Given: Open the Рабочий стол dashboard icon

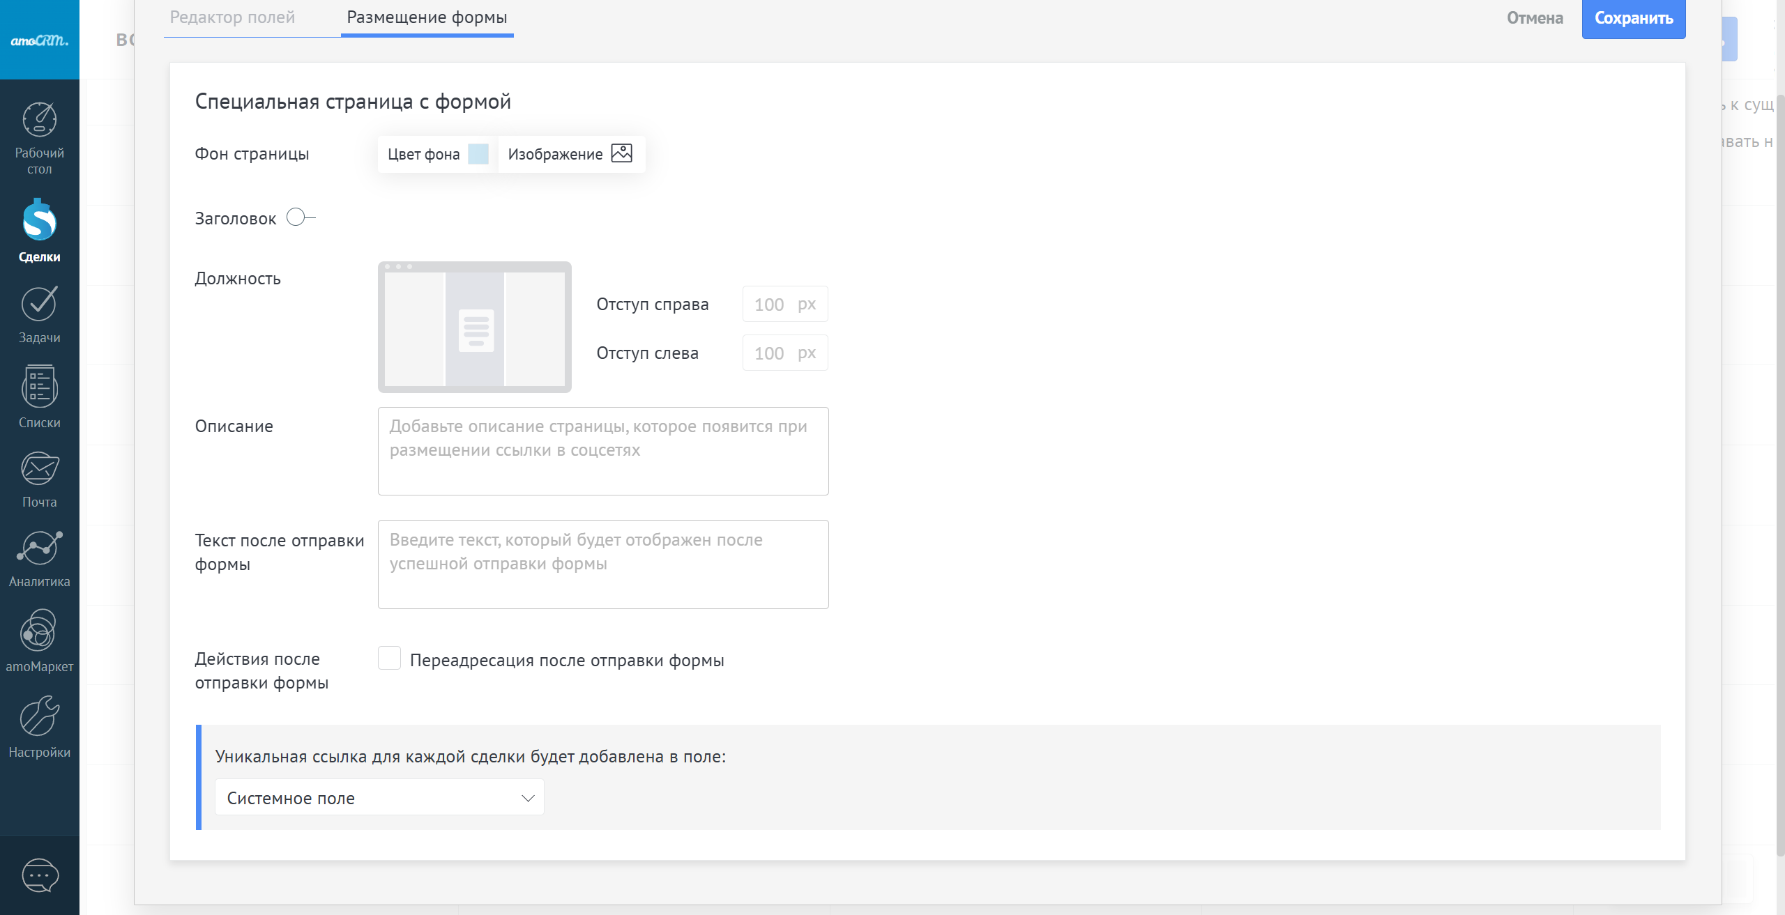Looking at the screenshot, I should point(39,121).
